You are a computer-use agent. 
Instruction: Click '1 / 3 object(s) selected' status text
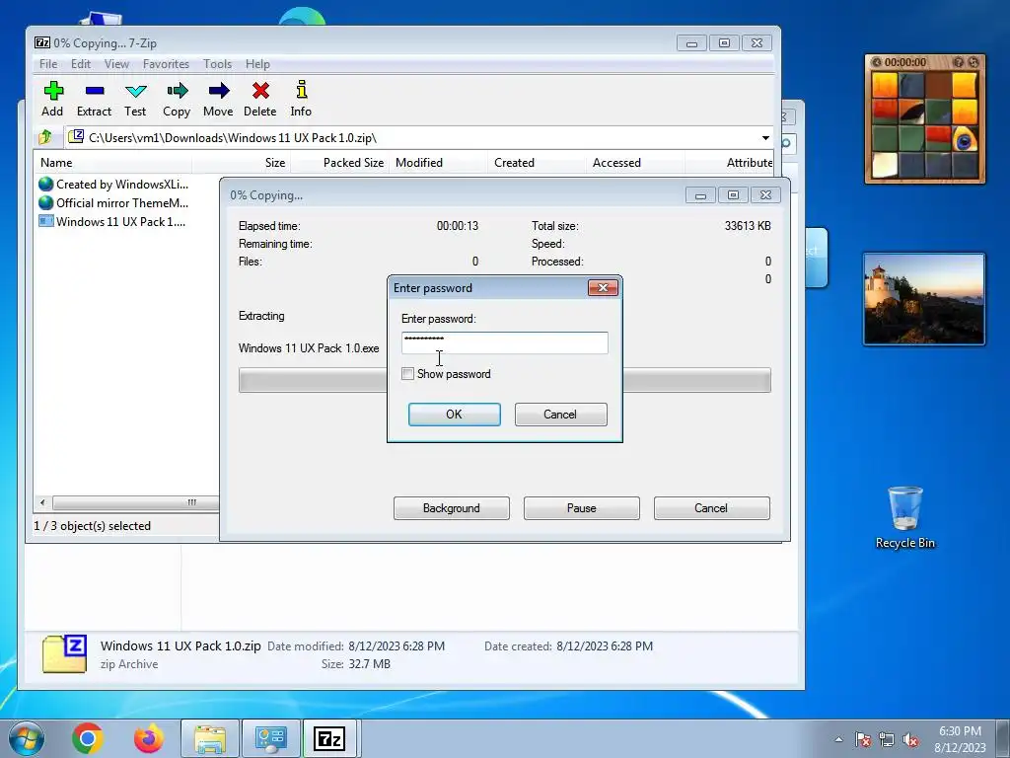pyautogui.click(x=92, y=526)
